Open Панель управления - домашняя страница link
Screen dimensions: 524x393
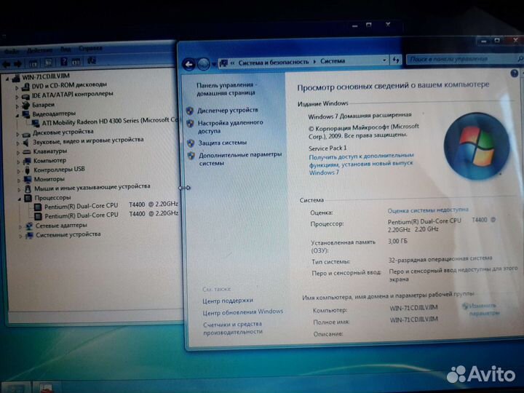pos(226,89)
